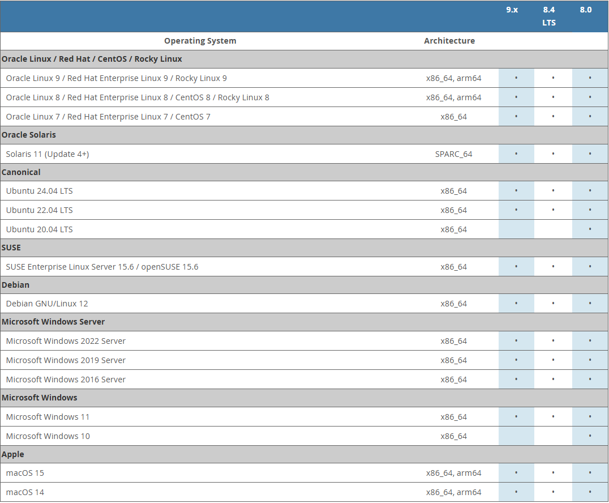Click architecture cell for Oracle Linux 8 row
The image size is (609, 503).
454,97
